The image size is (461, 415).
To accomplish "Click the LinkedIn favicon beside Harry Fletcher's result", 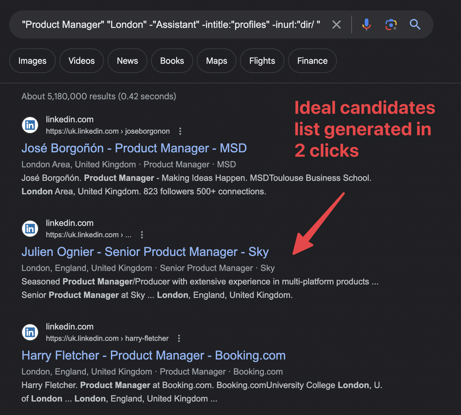I will coord(30,332).
